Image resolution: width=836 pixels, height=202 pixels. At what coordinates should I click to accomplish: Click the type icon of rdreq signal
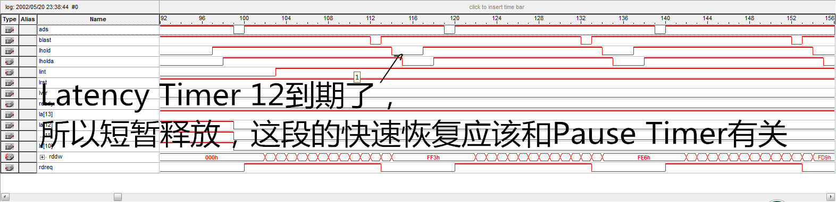click(9, 168)
